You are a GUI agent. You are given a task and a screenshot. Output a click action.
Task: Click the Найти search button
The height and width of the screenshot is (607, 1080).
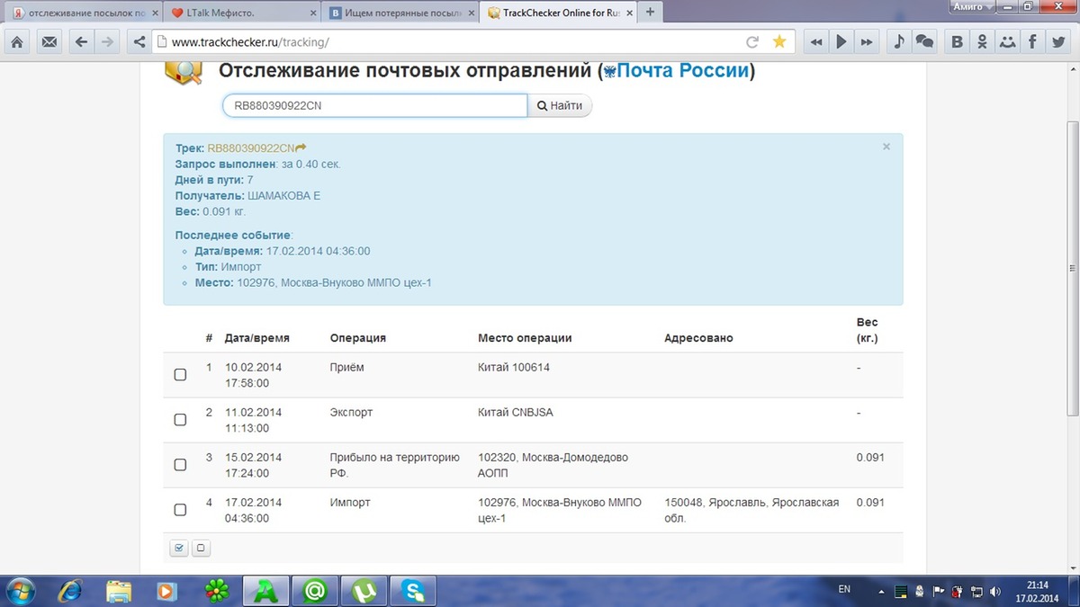560,106
